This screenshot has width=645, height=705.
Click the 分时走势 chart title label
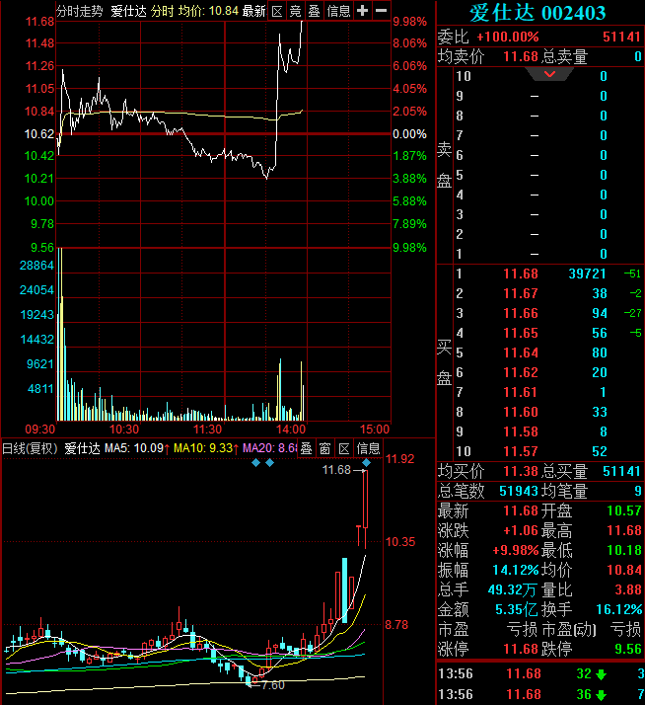click(80, 11)
